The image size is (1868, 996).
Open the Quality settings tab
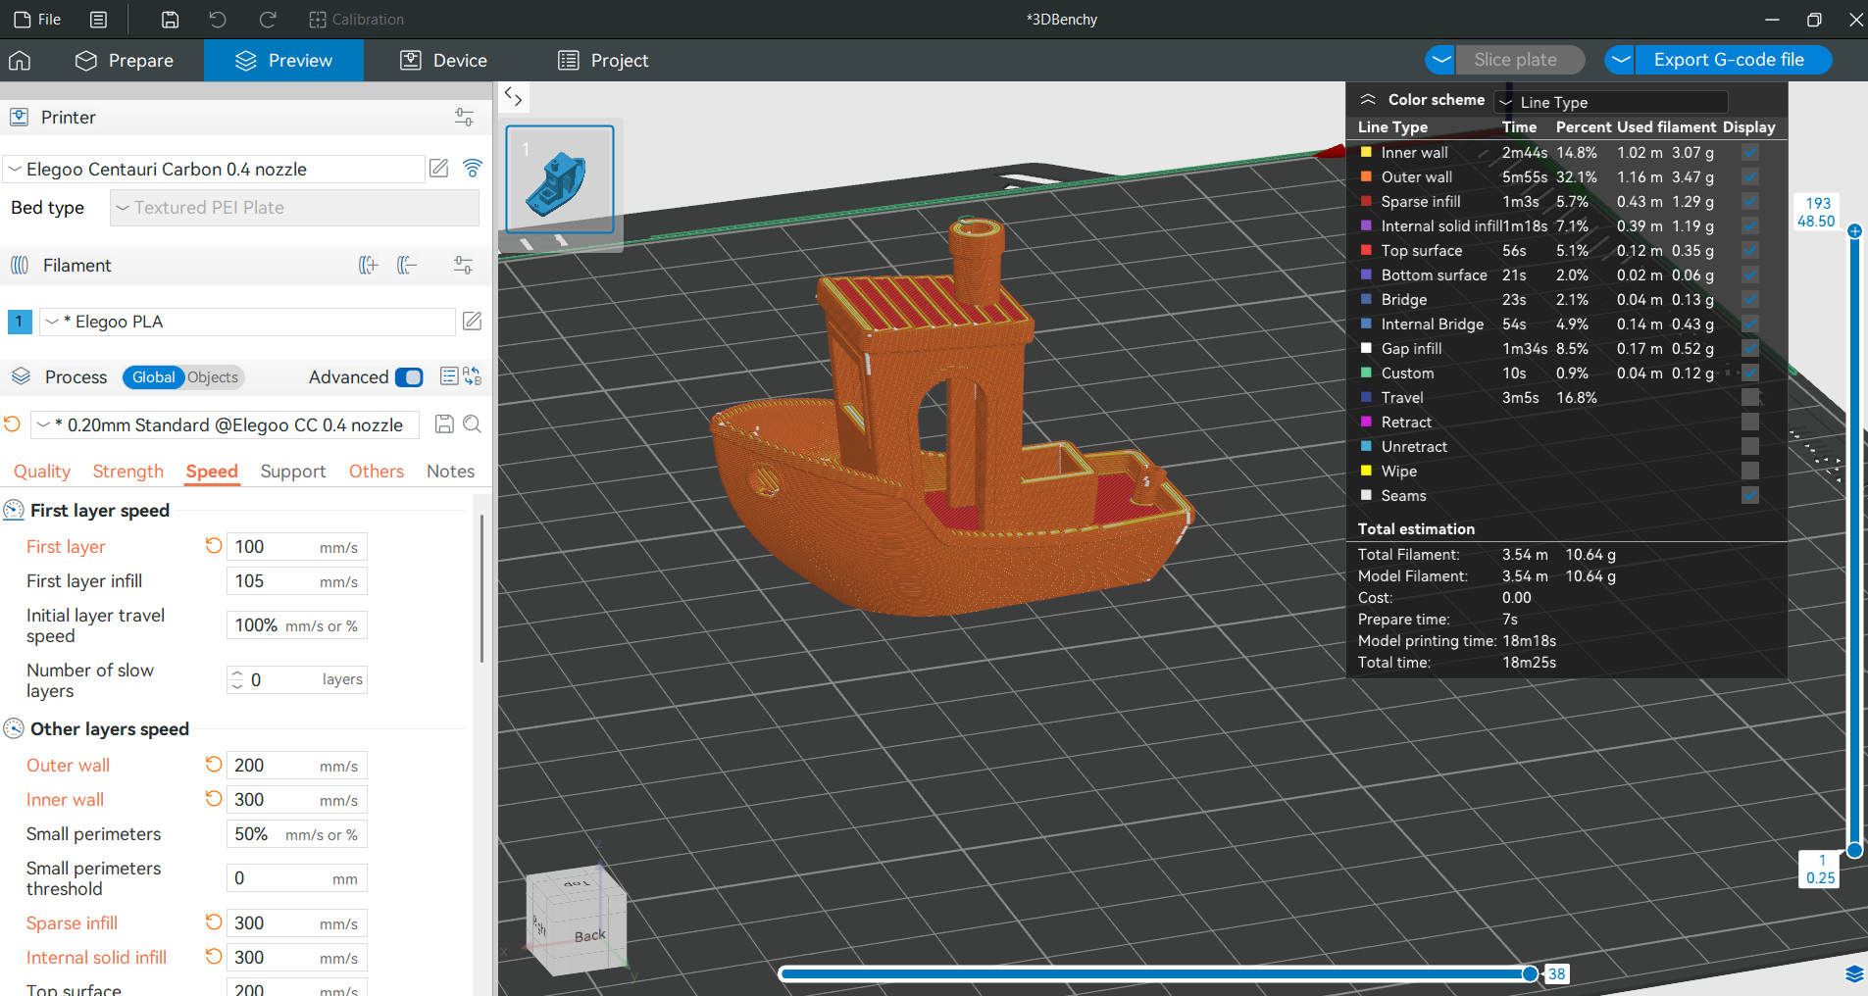click(x=42, y=472)
